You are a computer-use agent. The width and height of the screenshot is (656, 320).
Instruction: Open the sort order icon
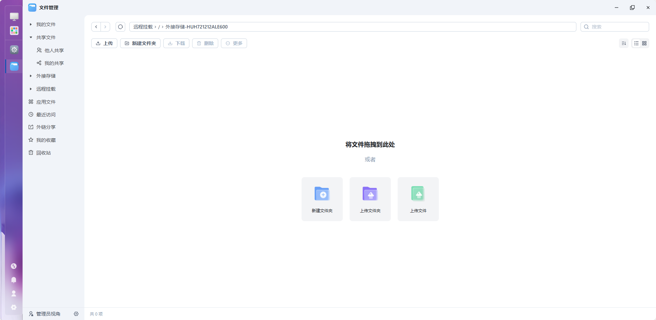(x=624, y=43)
